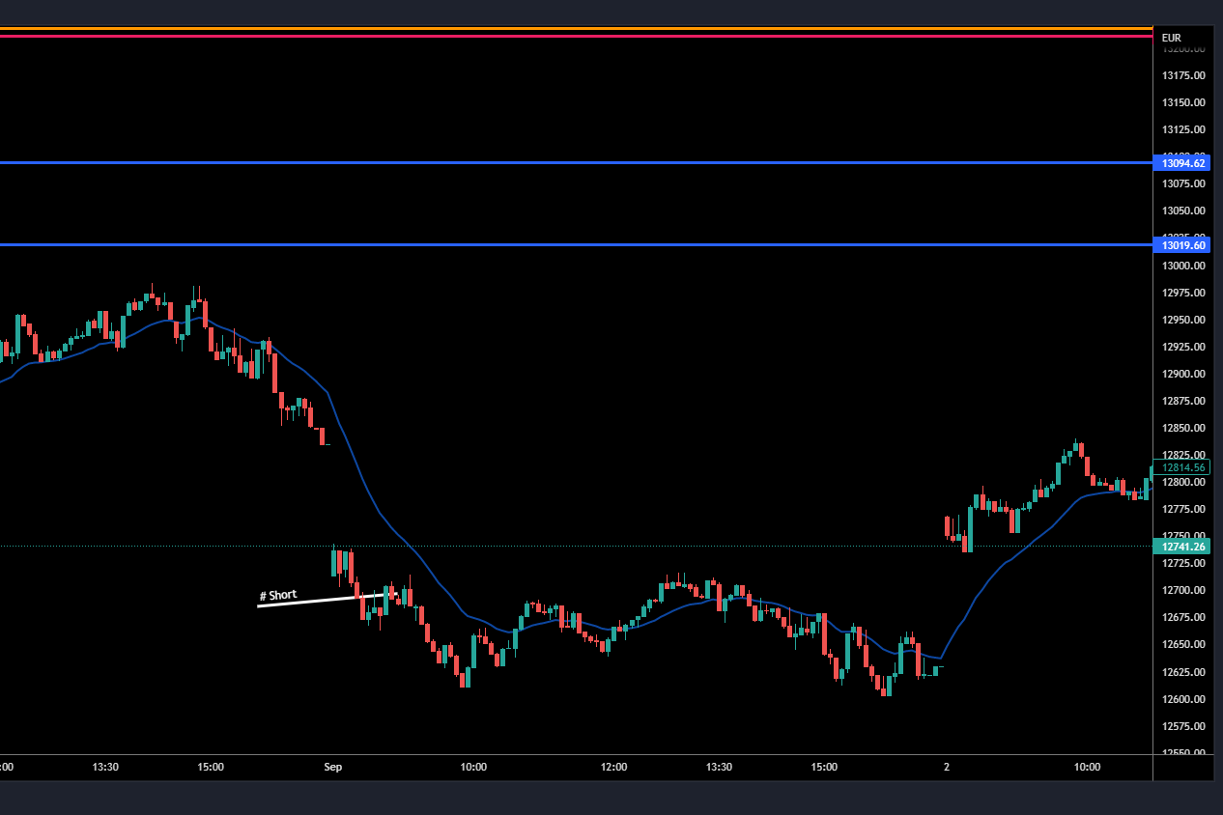This screenshot has width=1223, height=815.
Task: Select the 13094.62 blue price label
Action: (1182, 163)
